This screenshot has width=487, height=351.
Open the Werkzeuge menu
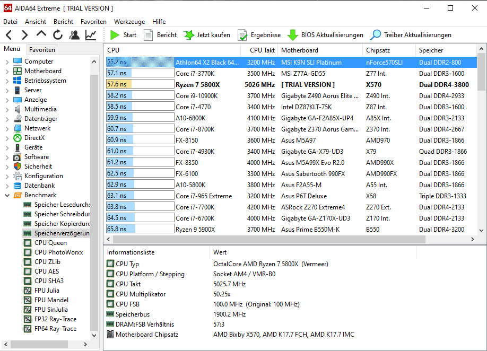pyautogui.click(x=129, y=22)
